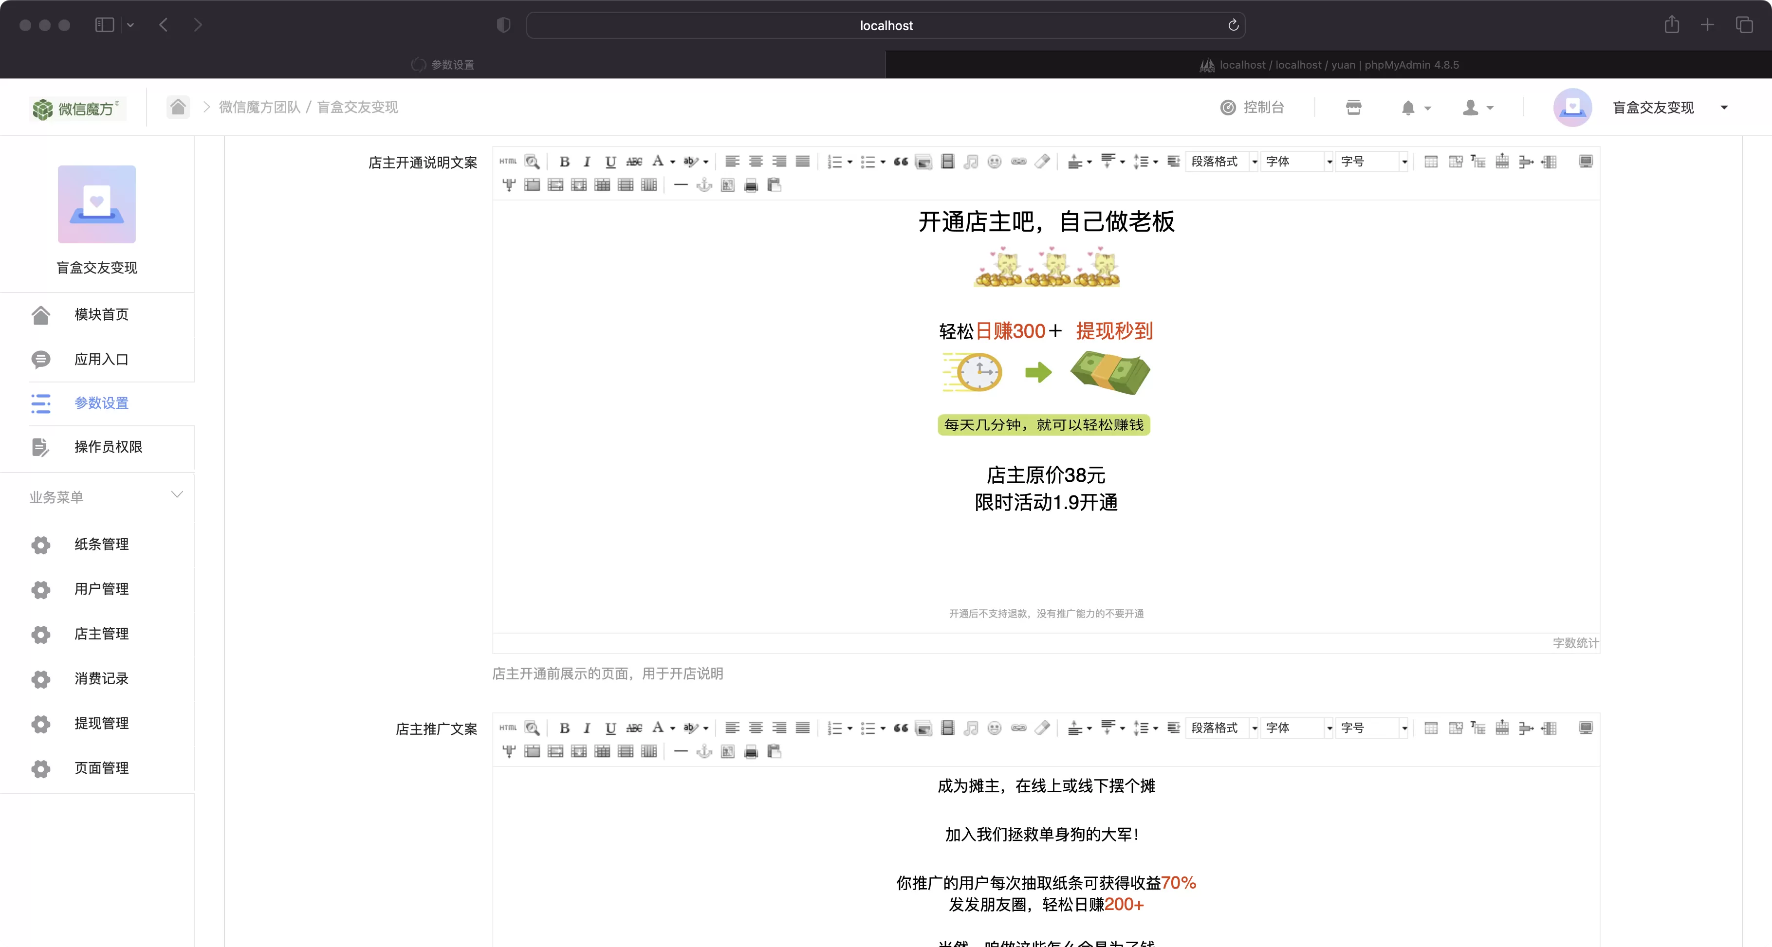Image resolution: width=1772 pixels, height=947 pixels.
Task: Click insert image icon in 店主开通说明文案 editor
Action: point(924,162)
